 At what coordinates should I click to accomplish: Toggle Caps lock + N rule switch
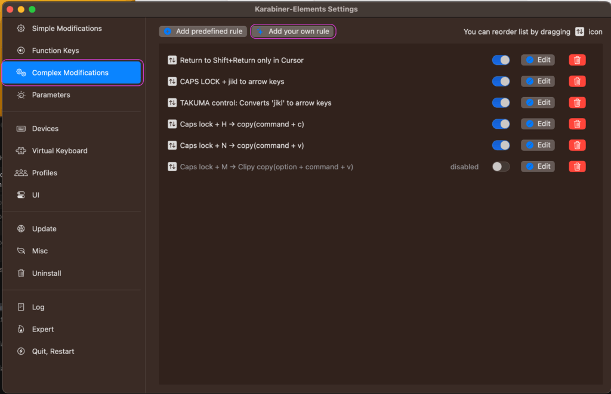click(x=501, y=145)
